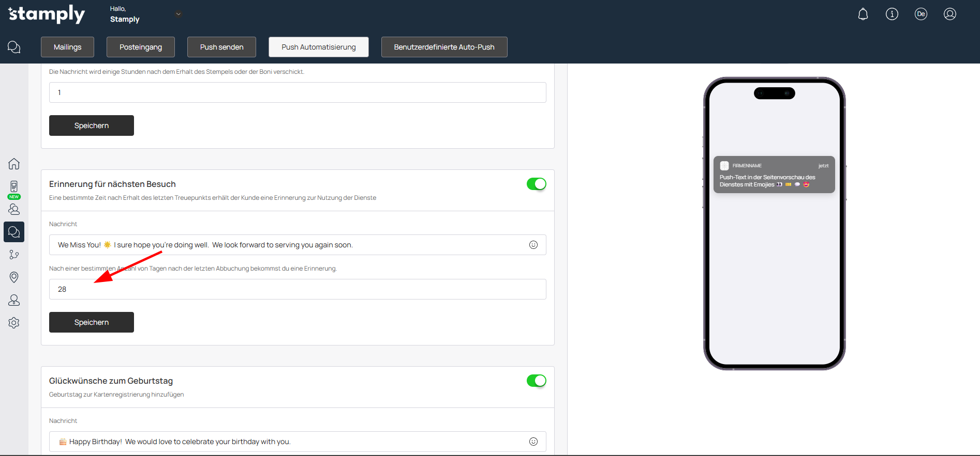
Task: Open the location pin sidebar icon
Action: click(14, 277)
